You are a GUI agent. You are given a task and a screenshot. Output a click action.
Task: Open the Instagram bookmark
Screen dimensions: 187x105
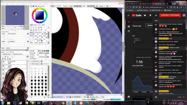[168, 10]
